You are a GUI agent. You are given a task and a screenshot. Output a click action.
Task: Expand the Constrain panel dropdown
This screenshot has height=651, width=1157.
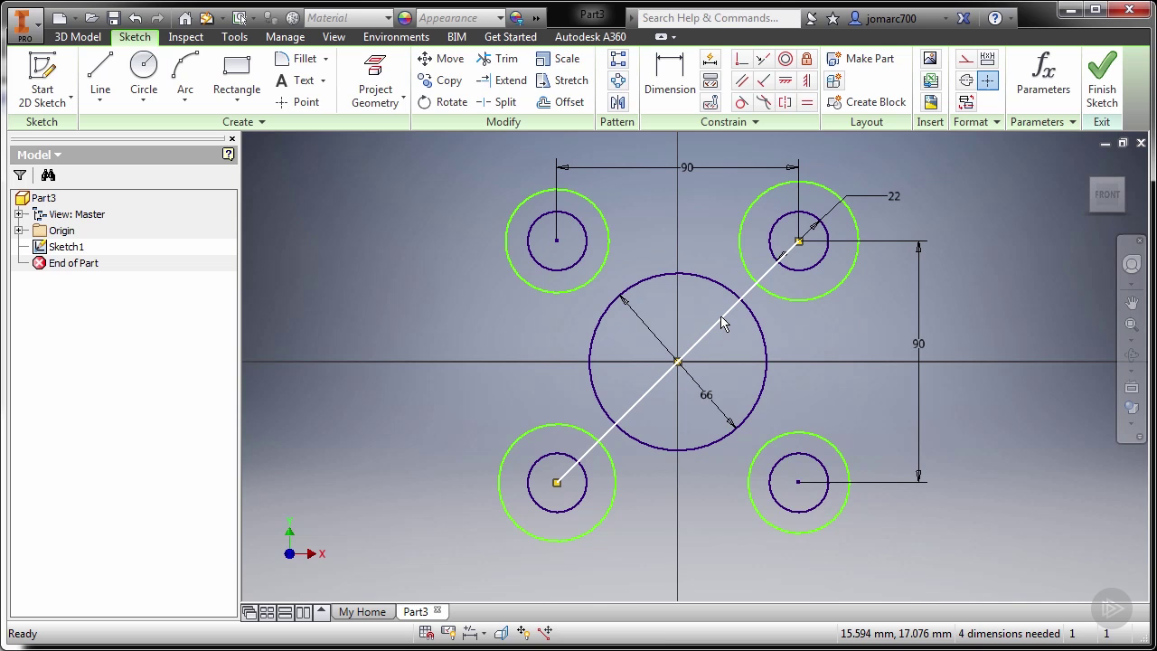tap(755, 122)
